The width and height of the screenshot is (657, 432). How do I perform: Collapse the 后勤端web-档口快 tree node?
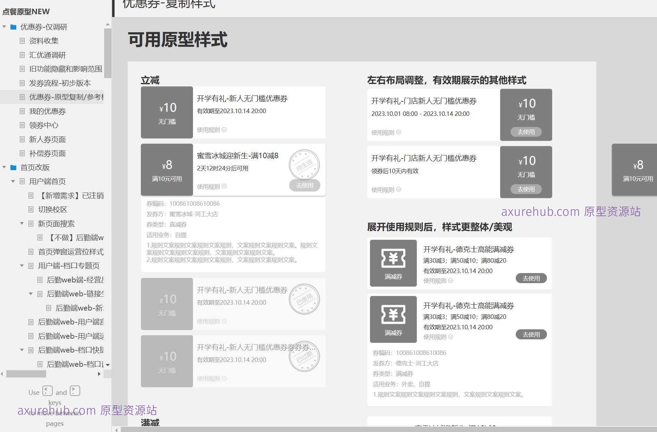22,350
